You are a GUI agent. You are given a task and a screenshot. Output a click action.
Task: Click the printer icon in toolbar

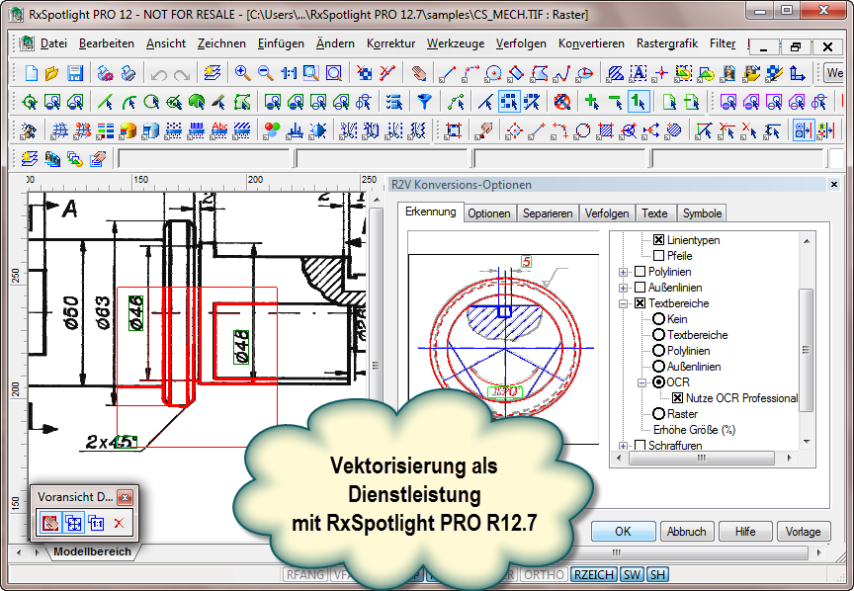point(128,73)
